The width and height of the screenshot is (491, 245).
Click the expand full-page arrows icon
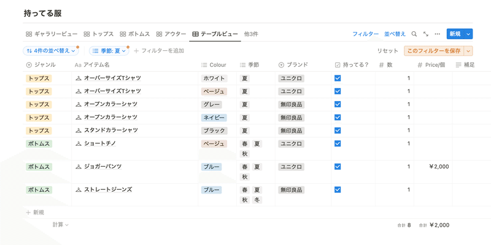[x=426, y=34]
